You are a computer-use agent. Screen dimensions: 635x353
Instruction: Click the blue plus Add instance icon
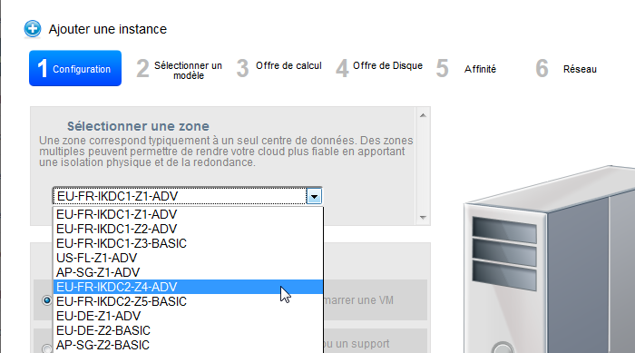[33, 29]
